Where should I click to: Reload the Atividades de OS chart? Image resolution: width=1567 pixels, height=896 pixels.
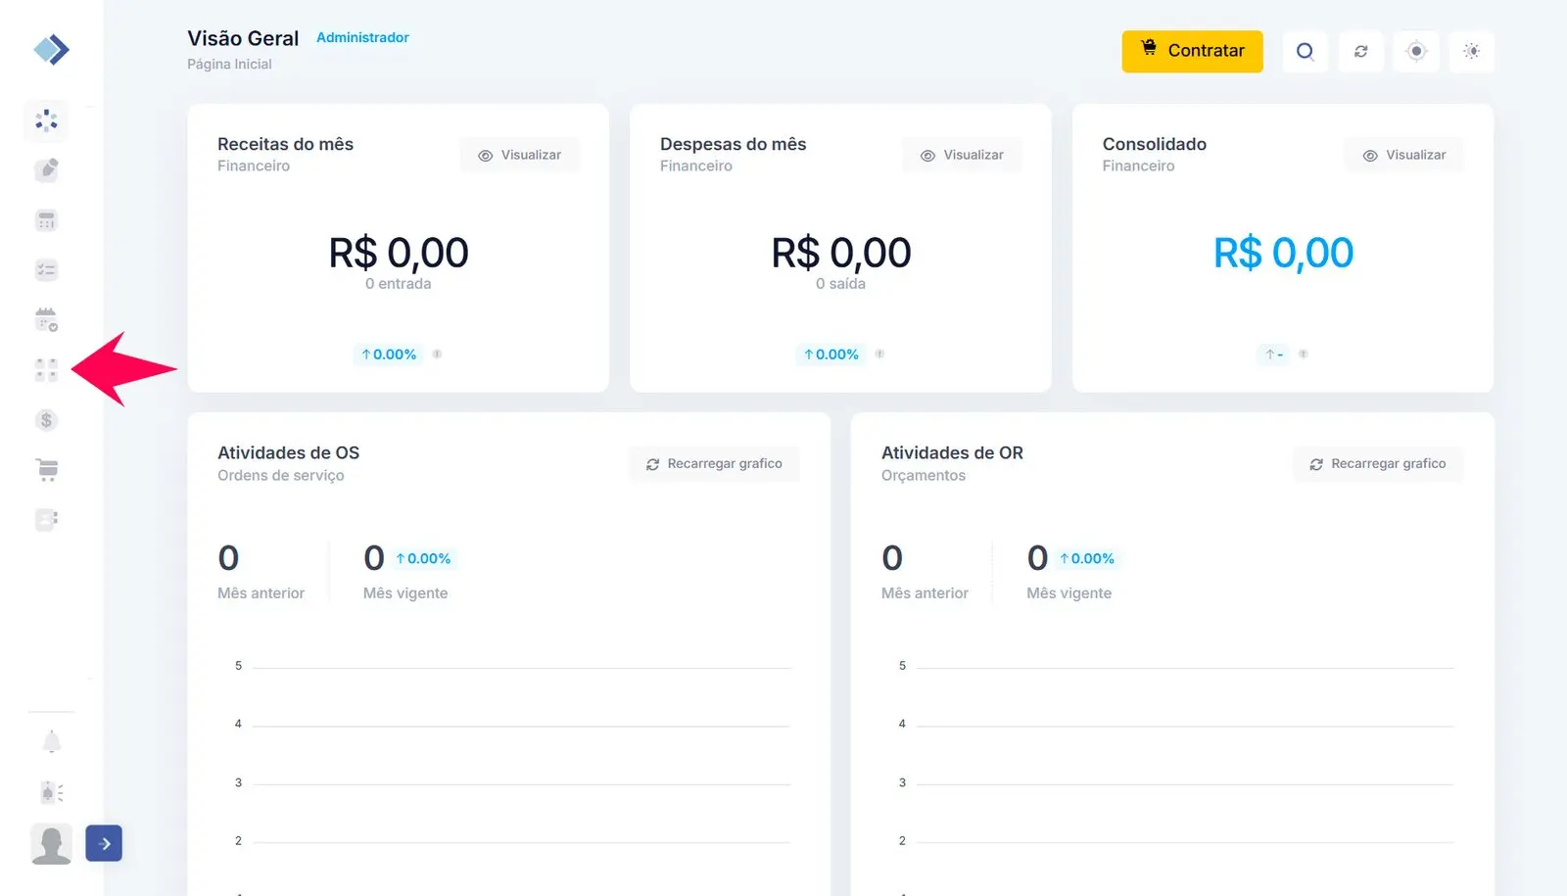pyautogui.click(x=714, y=464)
